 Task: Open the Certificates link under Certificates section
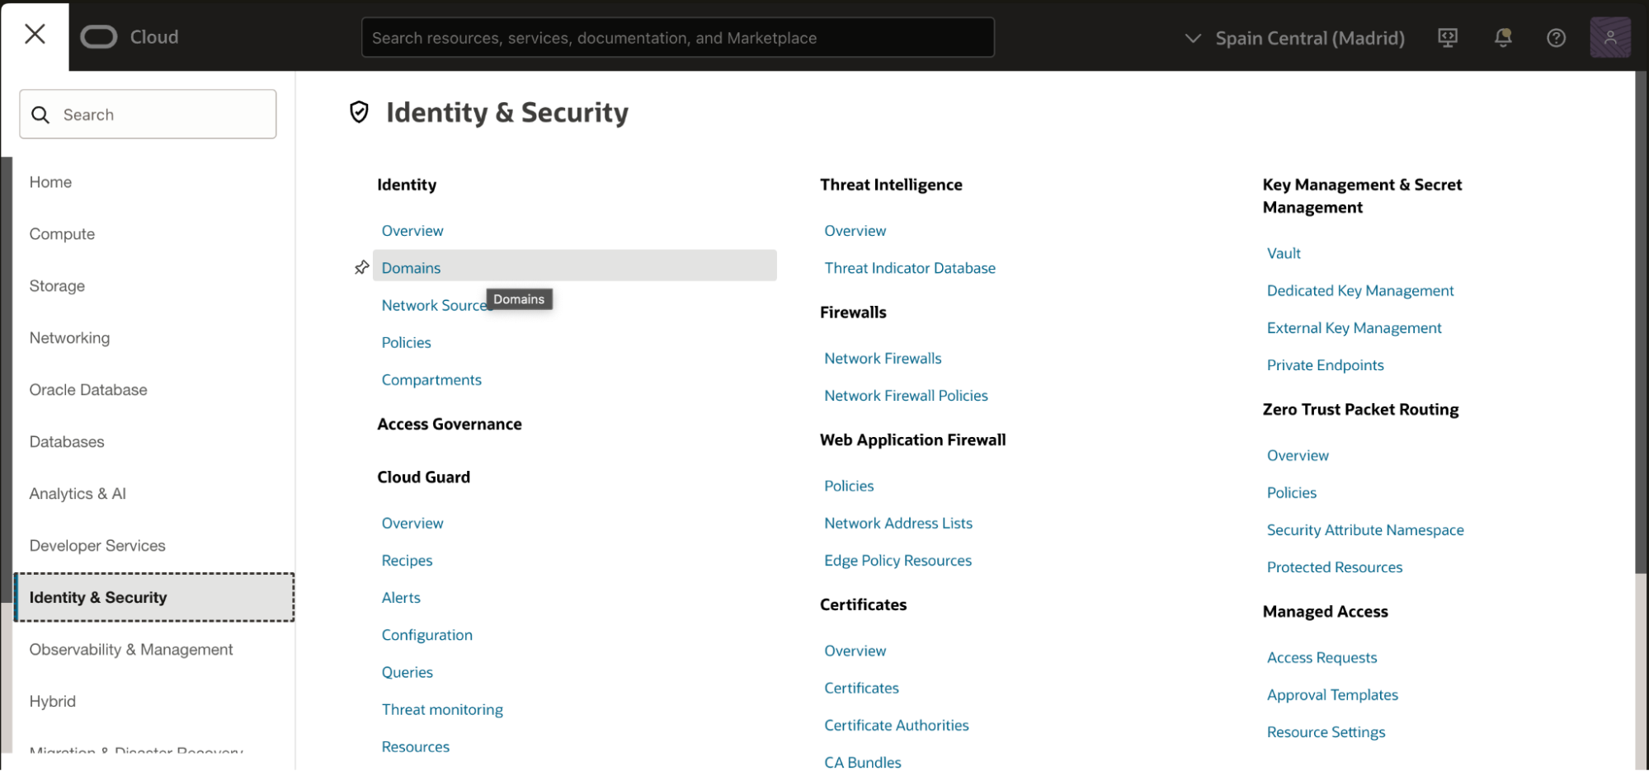point(861,689)
